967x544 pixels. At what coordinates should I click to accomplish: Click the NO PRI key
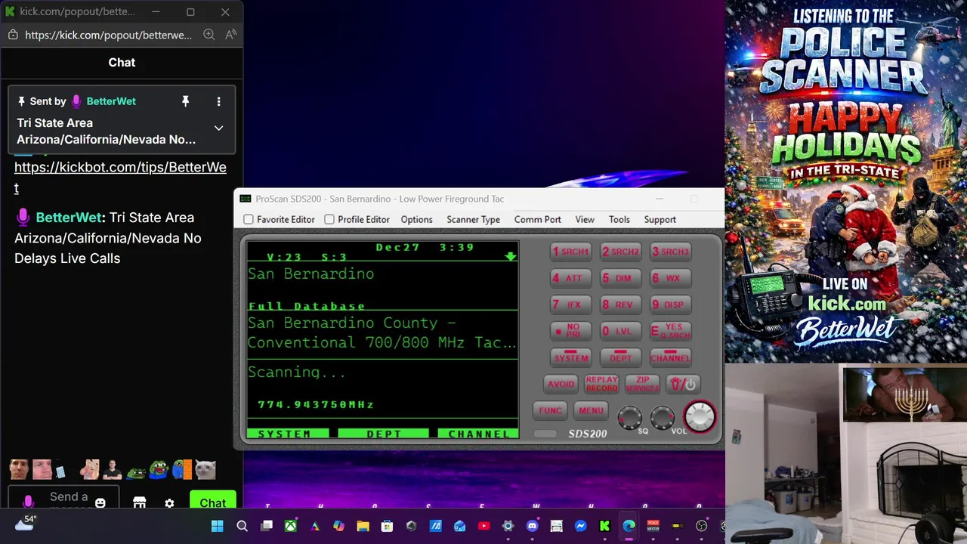pyautogui.click(x=571, y=331)
